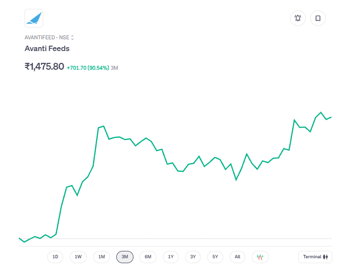Switch chart to 6M range

pos(148,257)
